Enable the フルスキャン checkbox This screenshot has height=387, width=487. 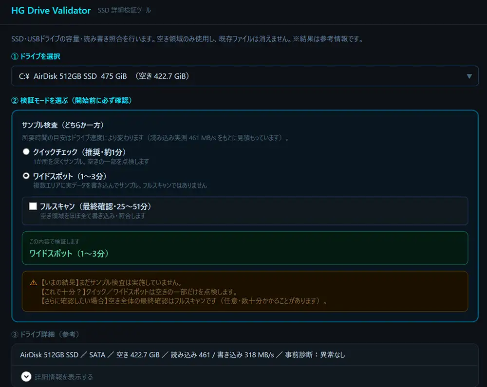[33, 206]
